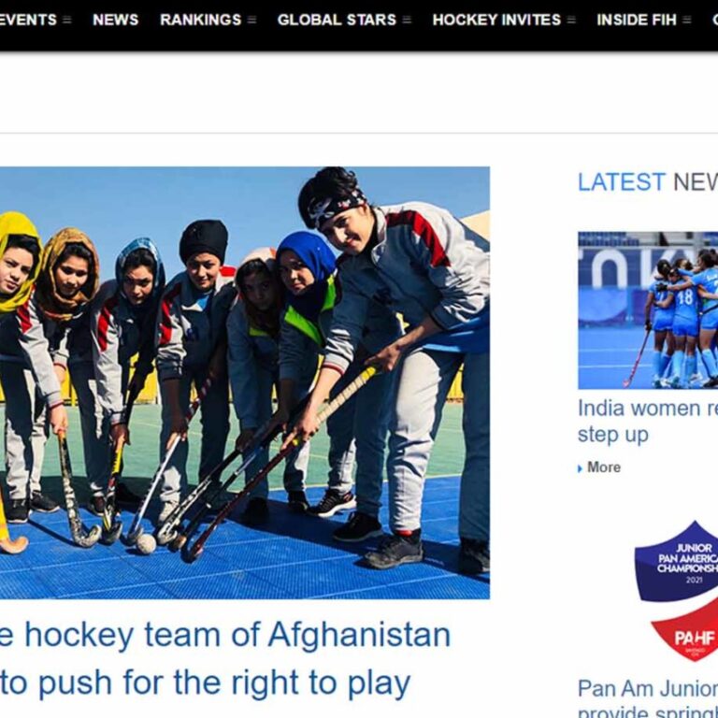Expand the Hockey Invites submenu icon
This screenshot has height=718, width=718.
[x=571, y=20]
